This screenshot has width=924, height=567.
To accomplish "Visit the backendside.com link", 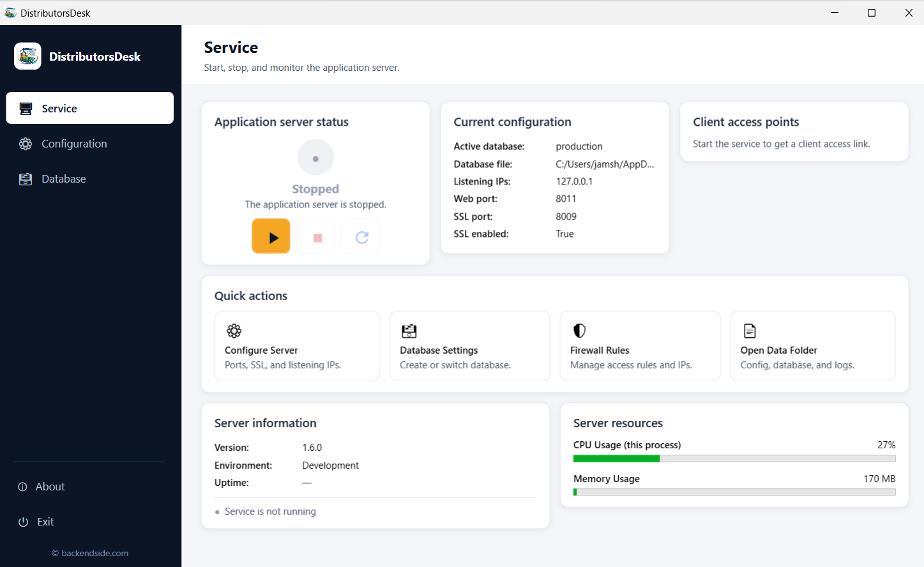I will tap(90, 553).
